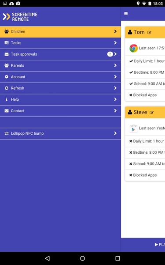Click the Tasks list icon
165x265 pixels.
[x=7, y=43]
